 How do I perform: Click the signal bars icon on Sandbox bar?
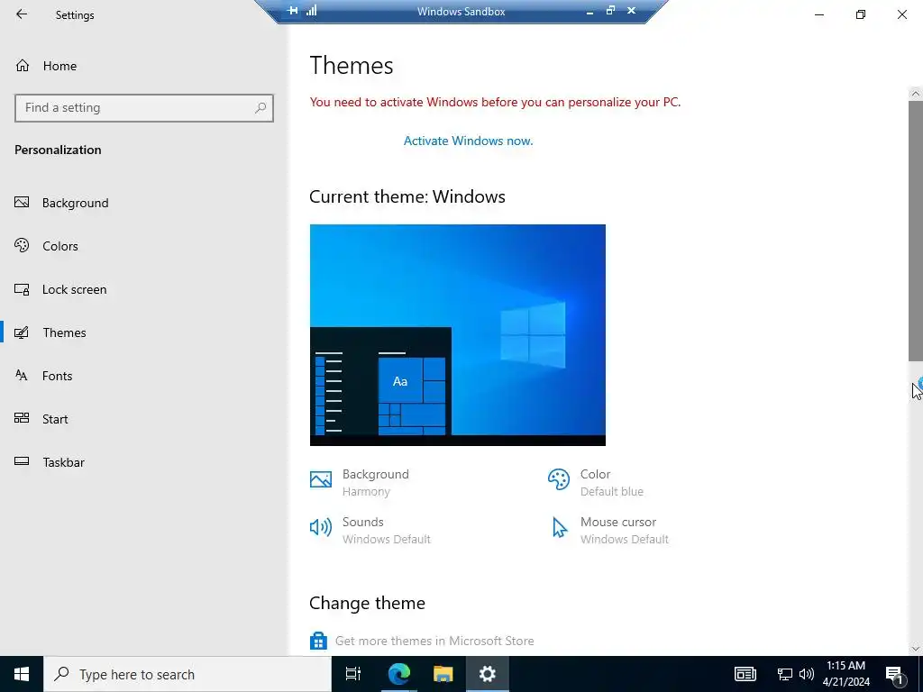pos(311,10)
